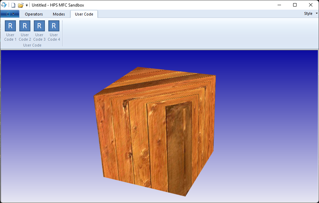The width and height of the screenshot is (319, 203).
Task: Switch to the Operators ribbon tab
Action: 33,14
